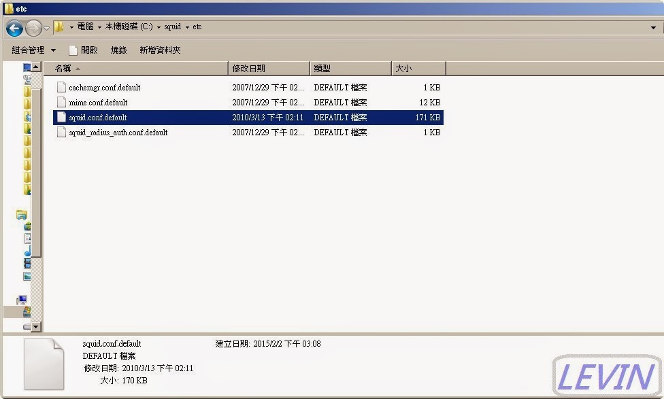Click the Videos filmstrip icon in the navigation pane
The image size is (664, 399).
click(x=27, y=264)
